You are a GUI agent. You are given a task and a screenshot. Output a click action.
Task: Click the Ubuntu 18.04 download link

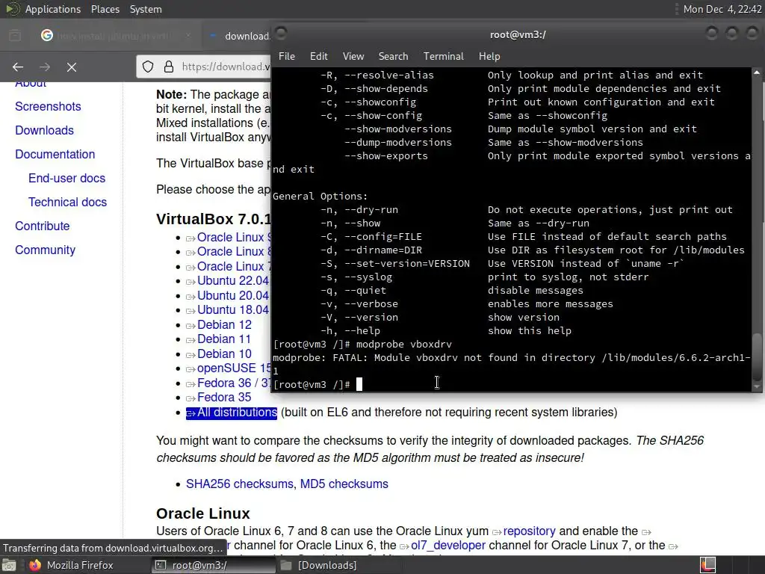coord(233,309)
